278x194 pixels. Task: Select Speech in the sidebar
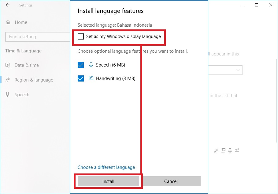[x=21, y=94]
